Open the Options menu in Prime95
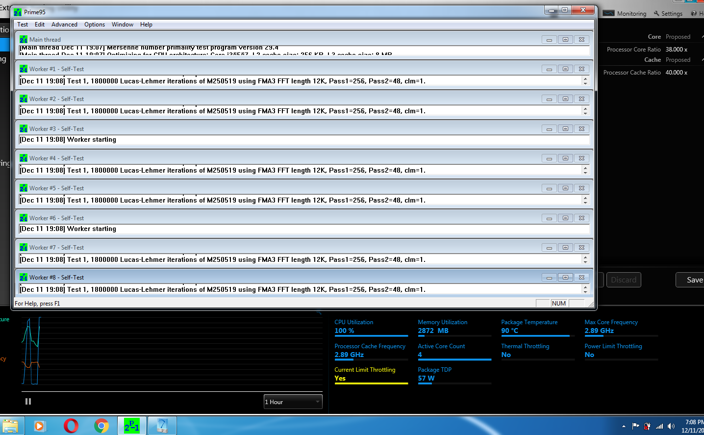Screen dimensions: 704x435 [x=95, y=25]
